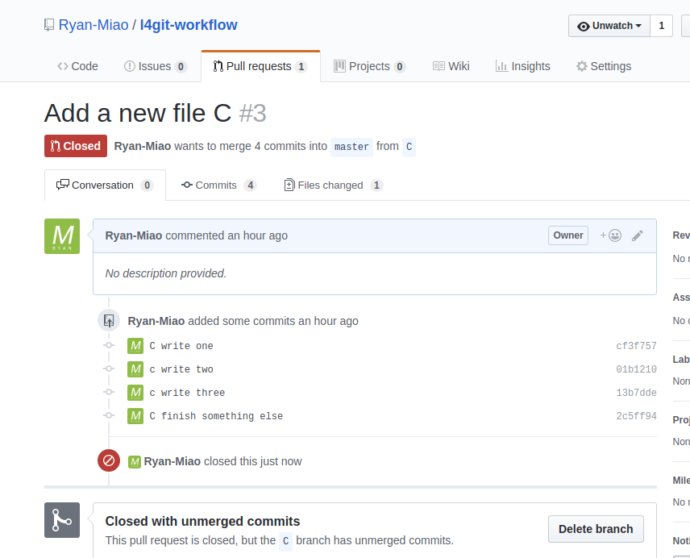Click the red closed event icon
The width and height of the screenshot is (690, 558).
[x=109, y=460]
